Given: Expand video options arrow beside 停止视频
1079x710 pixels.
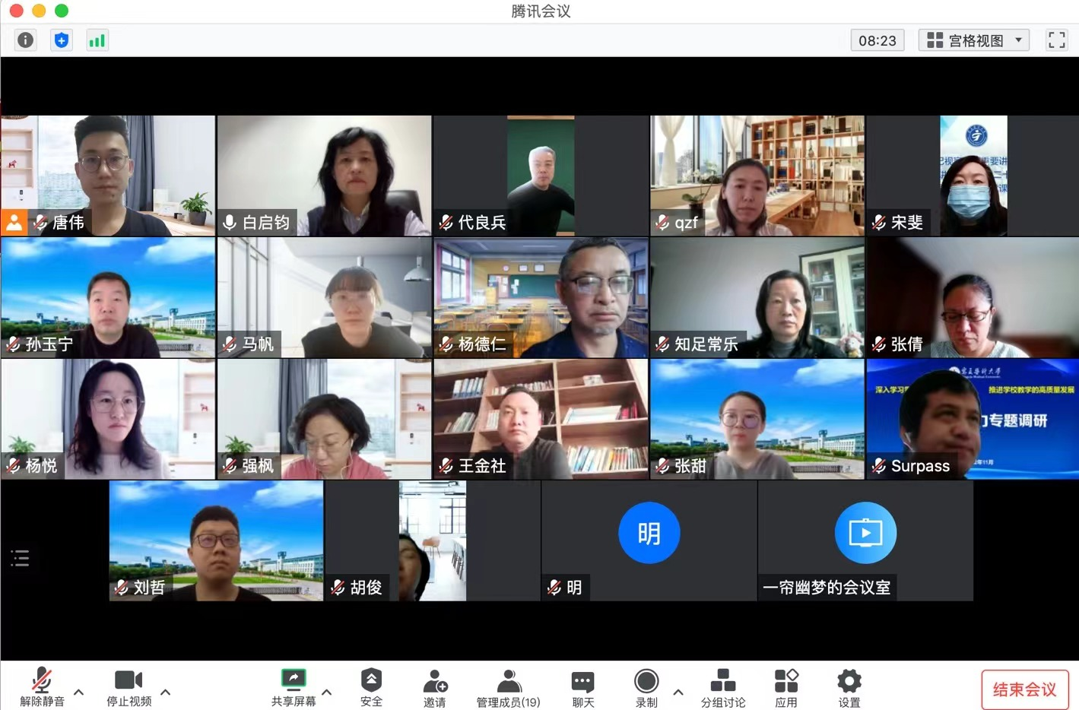Looking at the screenshot, I should pos(165,692).
